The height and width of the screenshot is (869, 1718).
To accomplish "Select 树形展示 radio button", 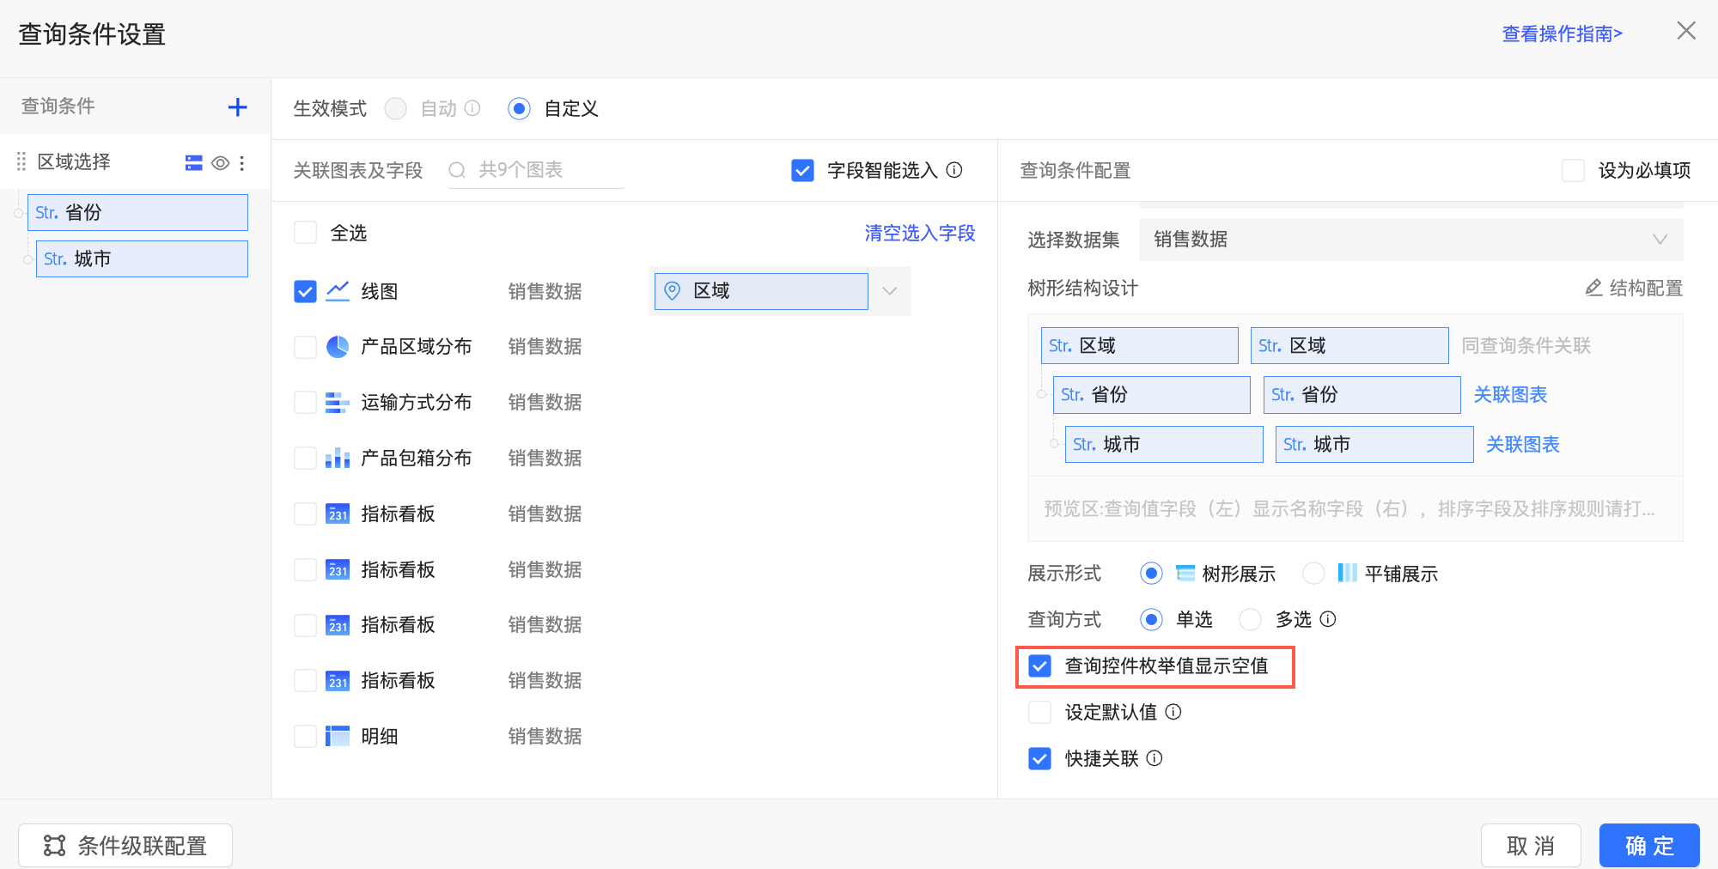I will tap(1151, 574).
